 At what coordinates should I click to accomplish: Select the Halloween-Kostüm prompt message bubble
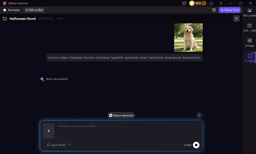coord(124,57)
